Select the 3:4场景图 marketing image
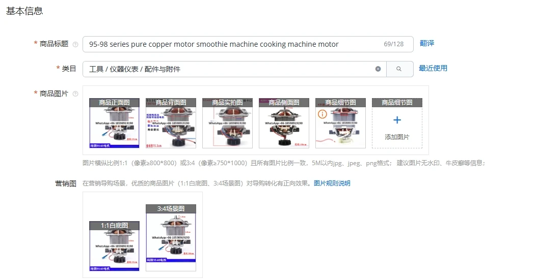537x279 pixels. (x=171, y=238)
